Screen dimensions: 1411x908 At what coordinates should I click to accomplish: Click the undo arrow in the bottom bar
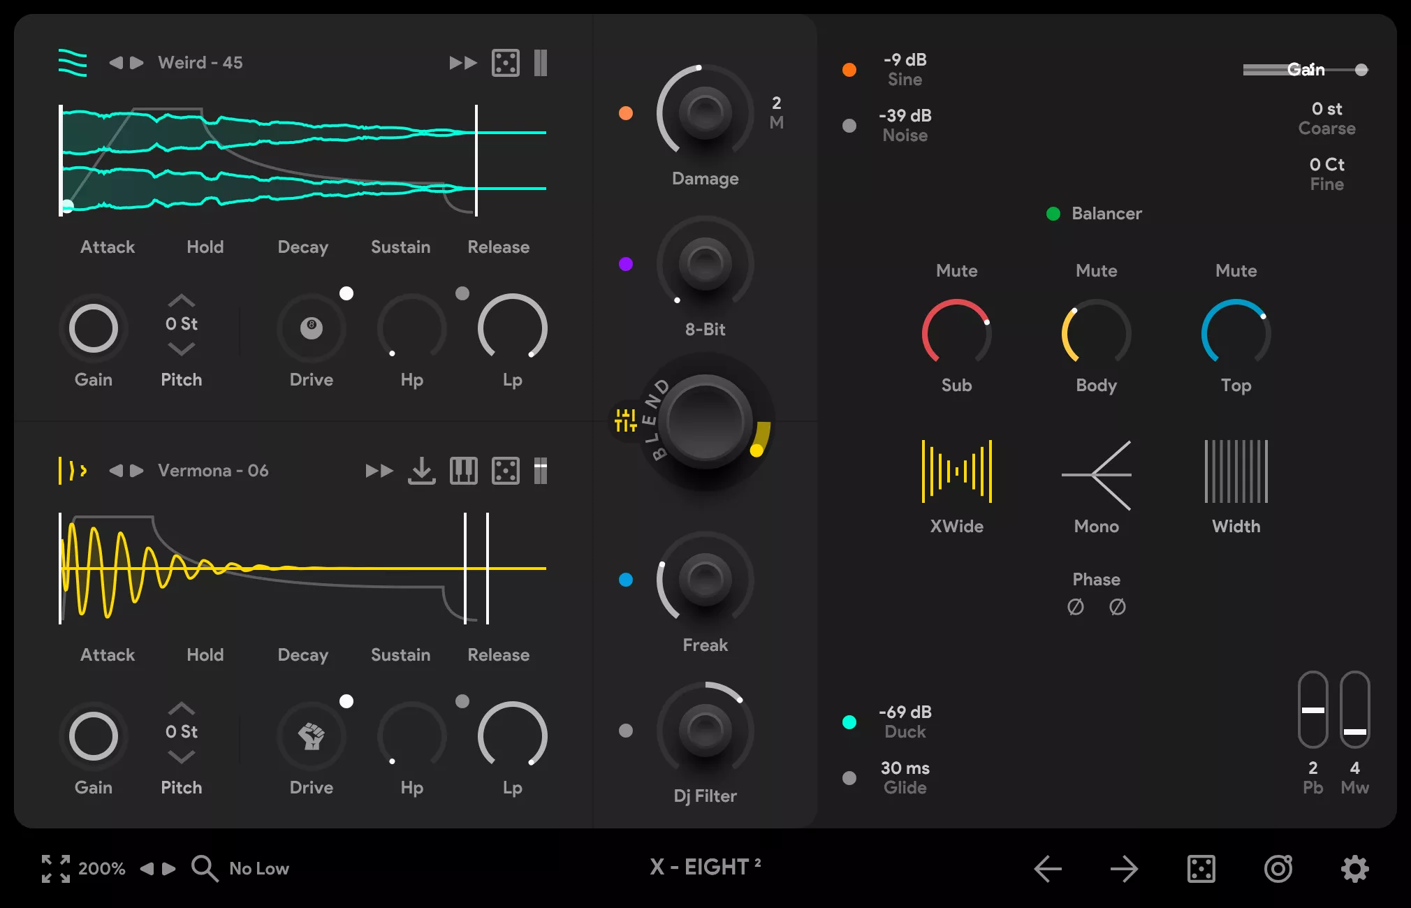1047,868
